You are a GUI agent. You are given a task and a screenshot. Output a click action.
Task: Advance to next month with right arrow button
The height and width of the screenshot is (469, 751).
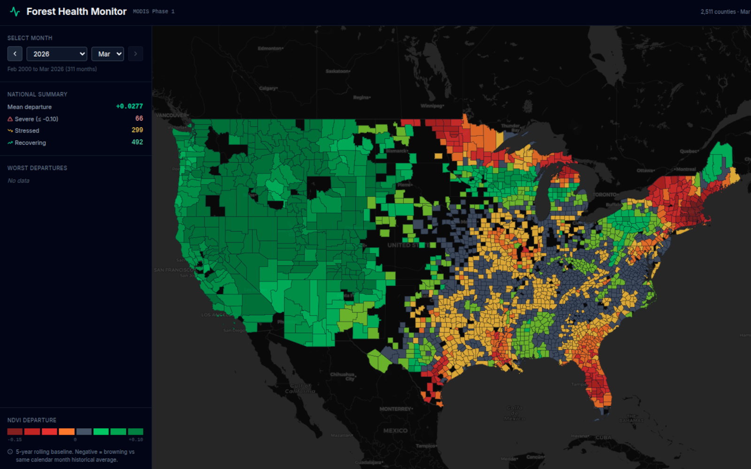coord(135,53)
